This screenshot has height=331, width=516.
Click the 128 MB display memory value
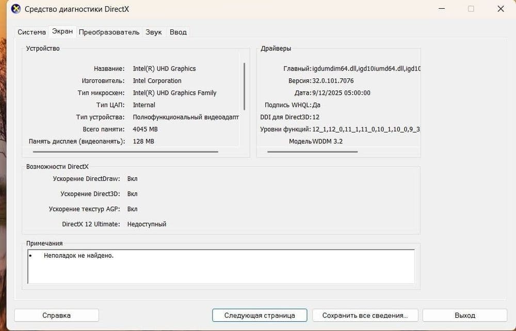click(x=143, y=141)
